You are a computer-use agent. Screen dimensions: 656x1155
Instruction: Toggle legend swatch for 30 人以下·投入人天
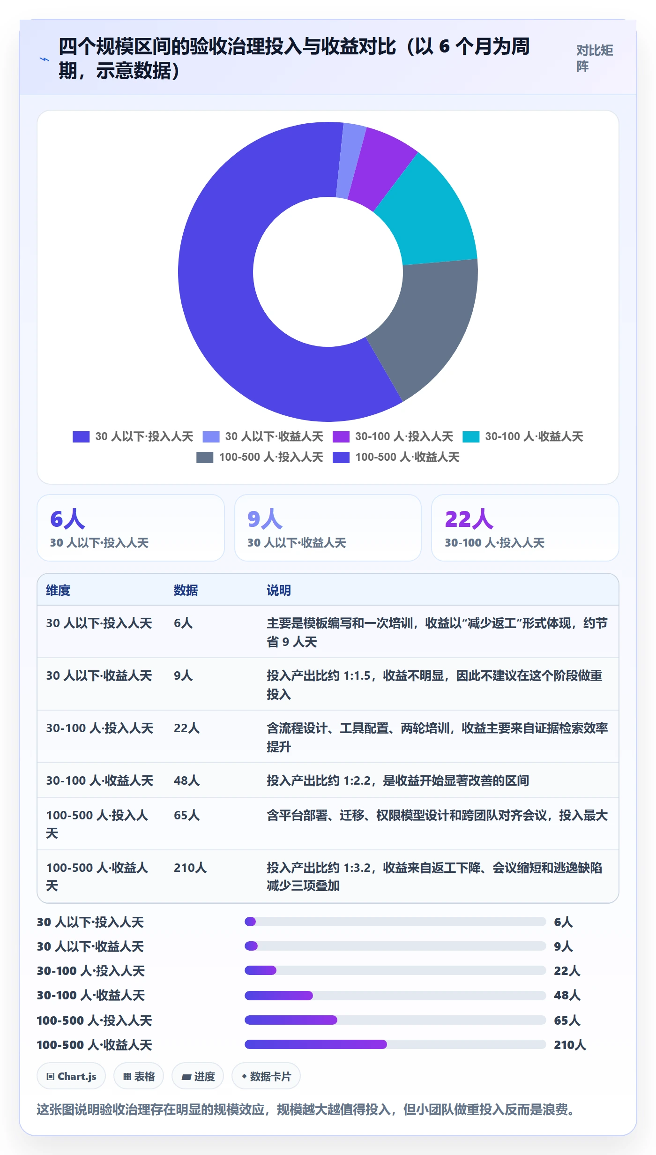[x=81, y=437]
